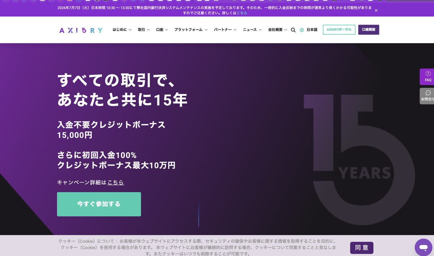Screen dimensions: 434x256
Task: Click the 今すぐ参加する button
Action: tap(99, 204)
